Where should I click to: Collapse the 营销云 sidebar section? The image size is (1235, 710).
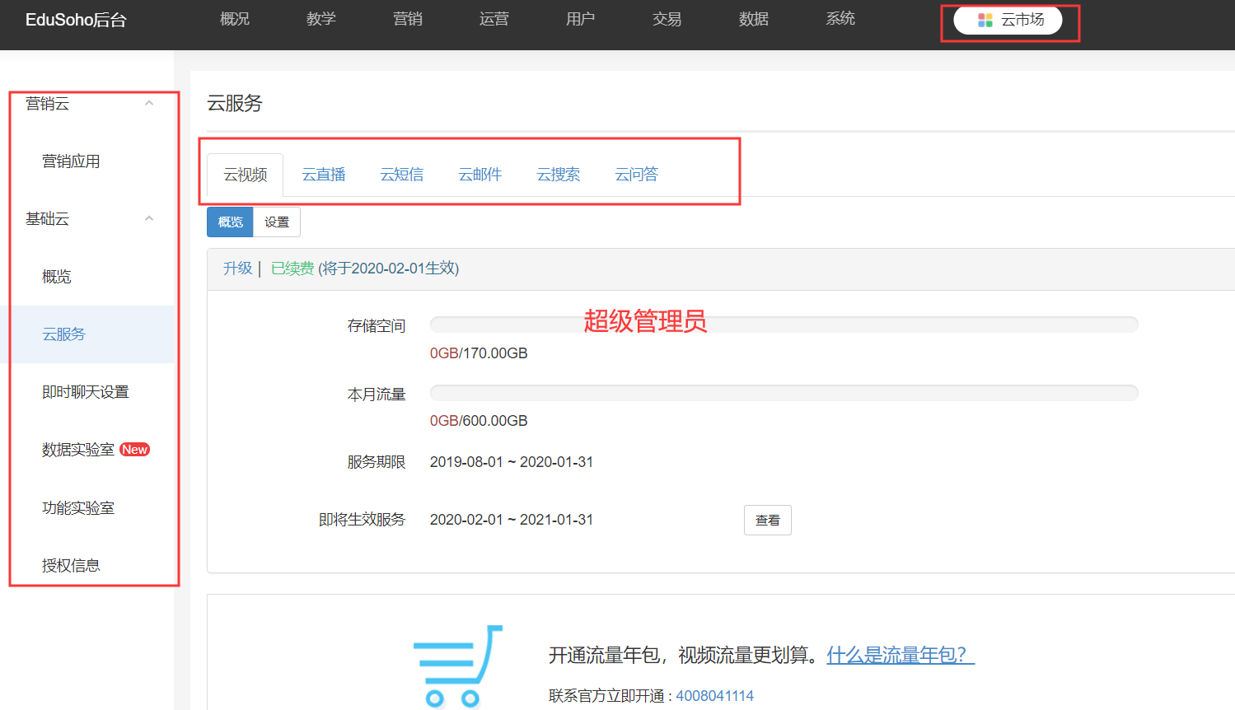pos(149,104)
